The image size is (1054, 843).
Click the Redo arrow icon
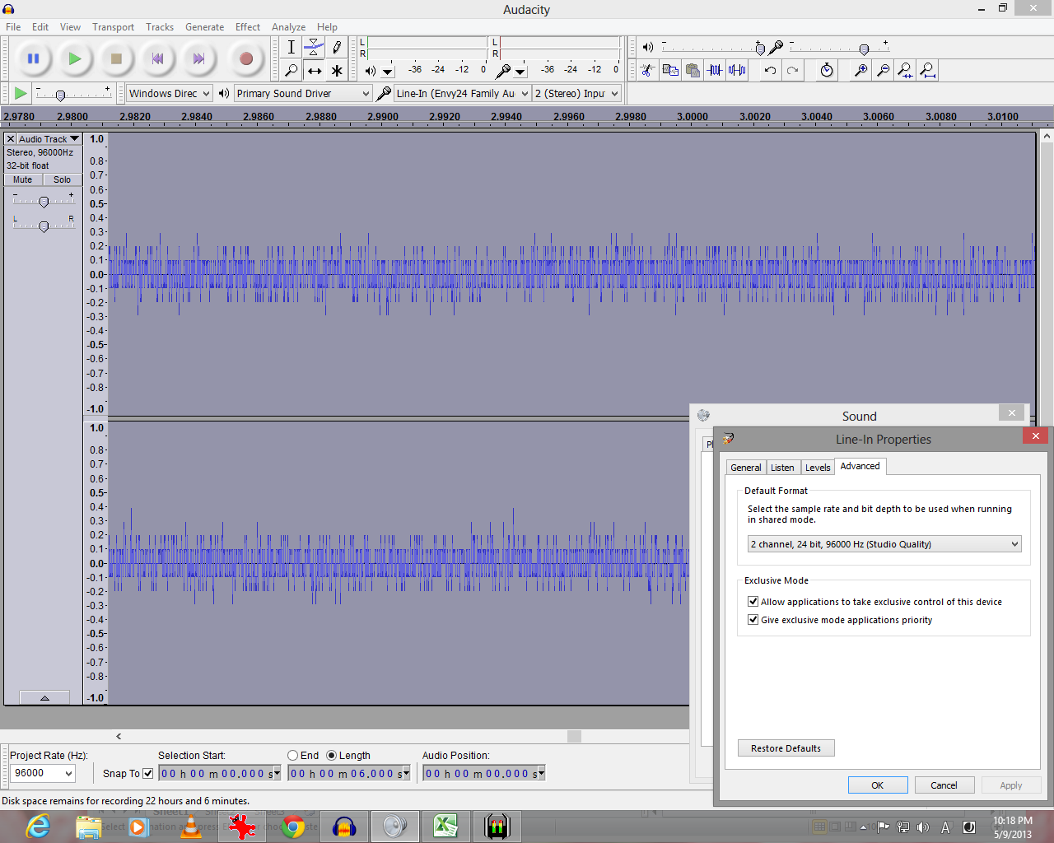[x=792, y=70]
